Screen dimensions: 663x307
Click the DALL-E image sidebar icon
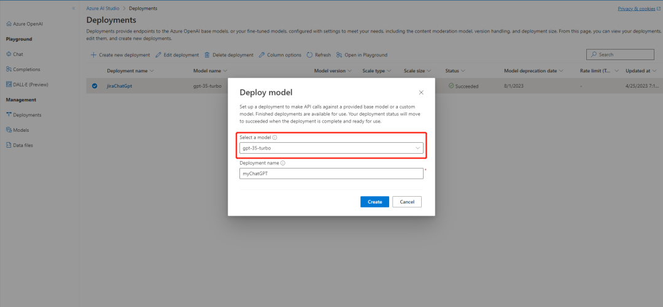9,85
